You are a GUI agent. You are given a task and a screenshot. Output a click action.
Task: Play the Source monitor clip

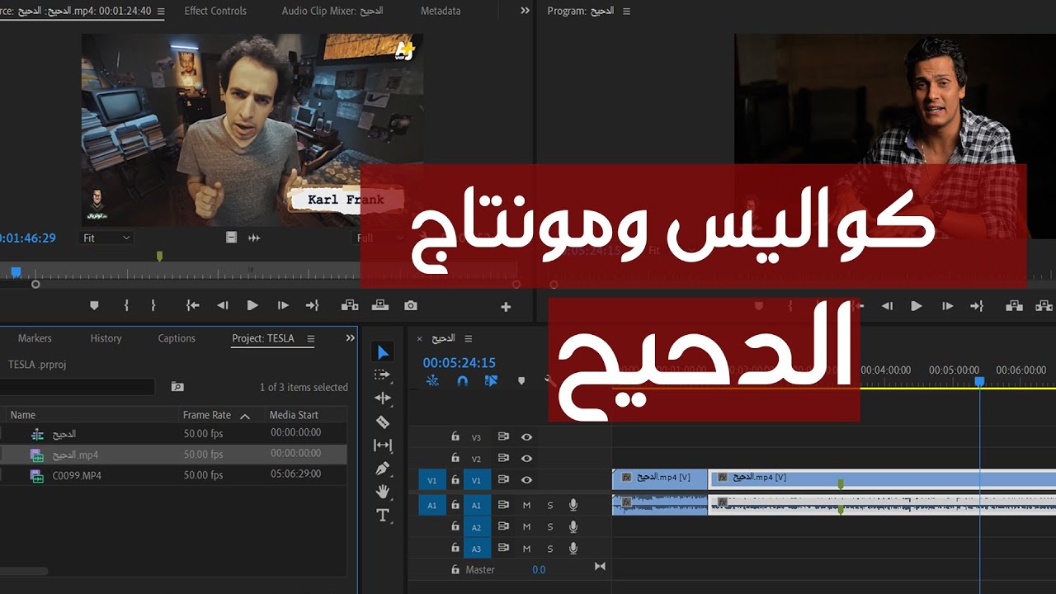[x=252, y=305]
